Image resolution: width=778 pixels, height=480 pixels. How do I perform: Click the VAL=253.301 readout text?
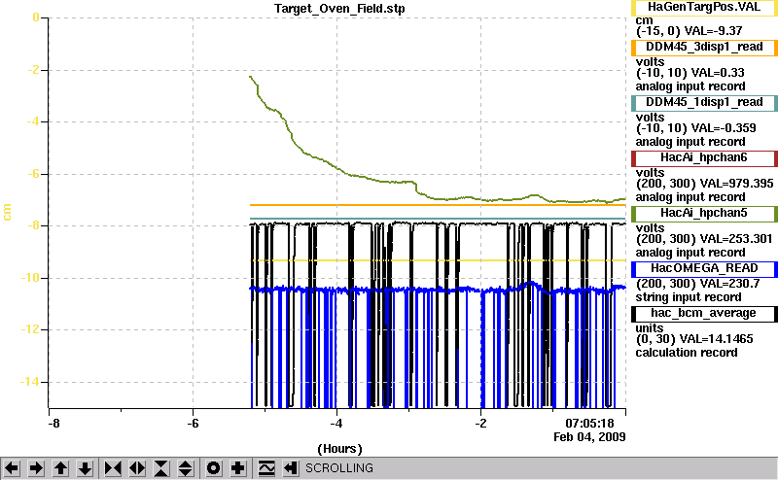tap(735, 239)
